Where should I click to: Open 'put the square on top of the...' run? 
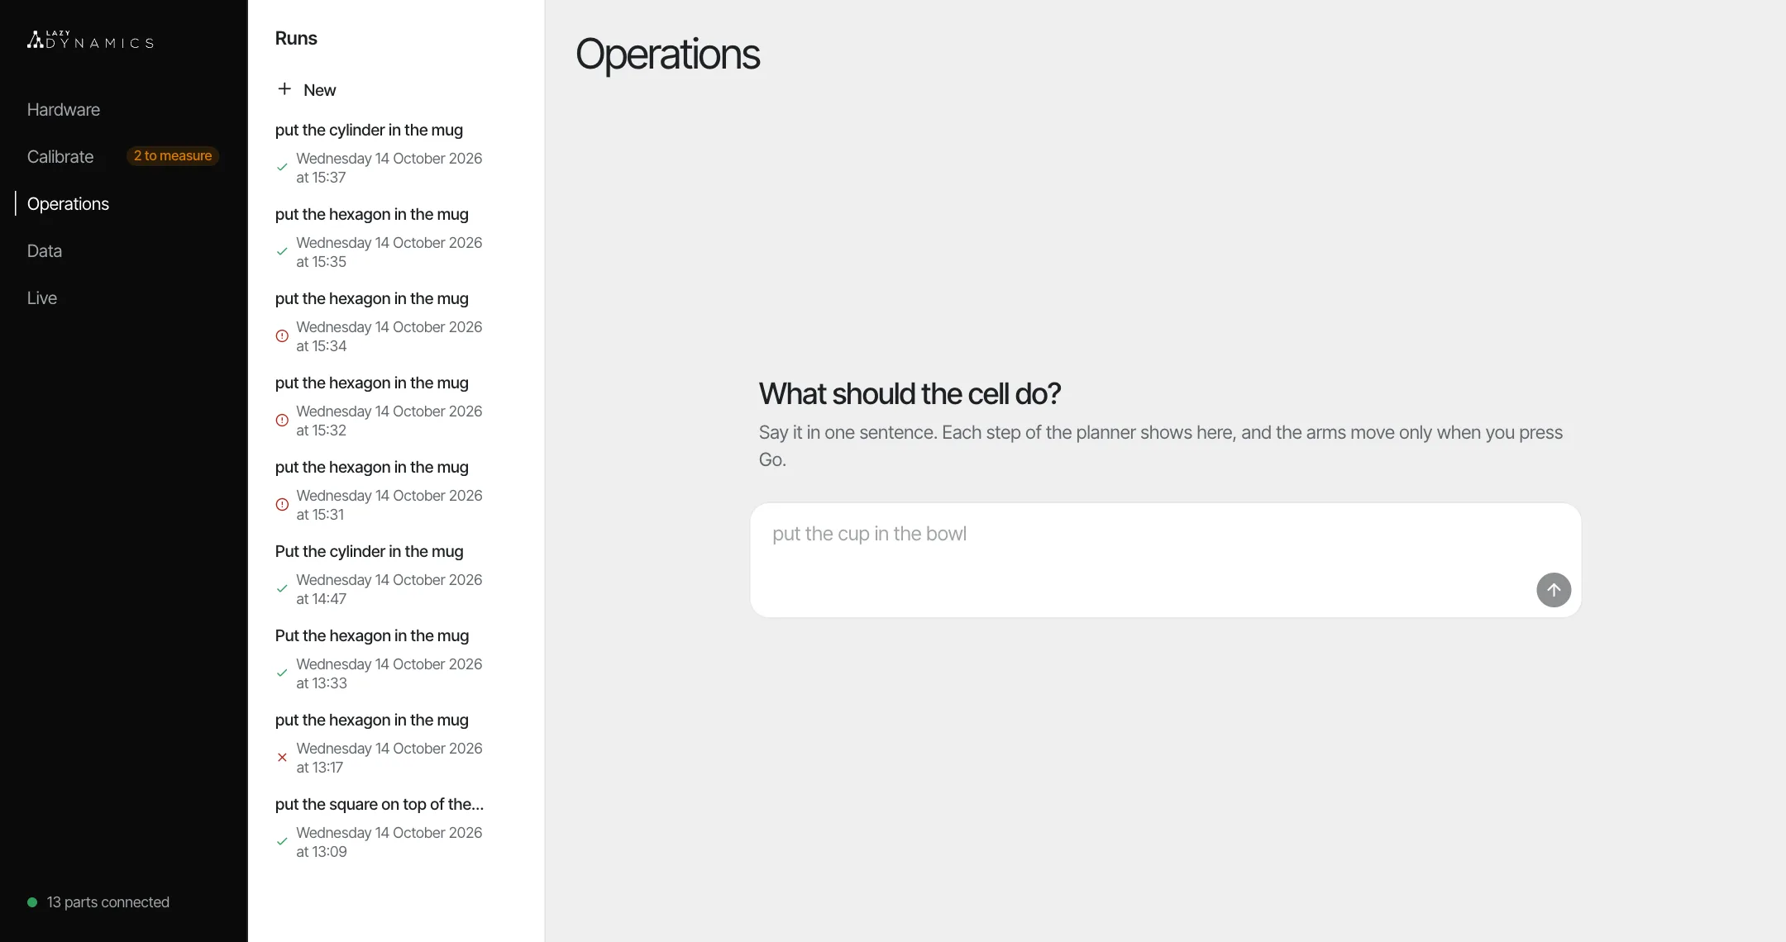[380, 804]
